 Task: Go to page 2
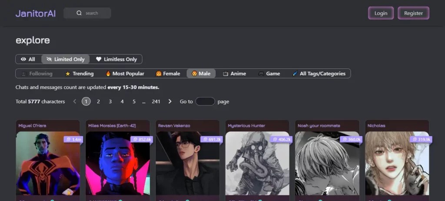pyautogui.click(x=98, y=101)
